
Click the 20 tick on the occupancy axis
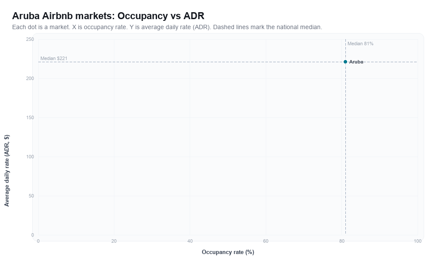click(114, 241)
